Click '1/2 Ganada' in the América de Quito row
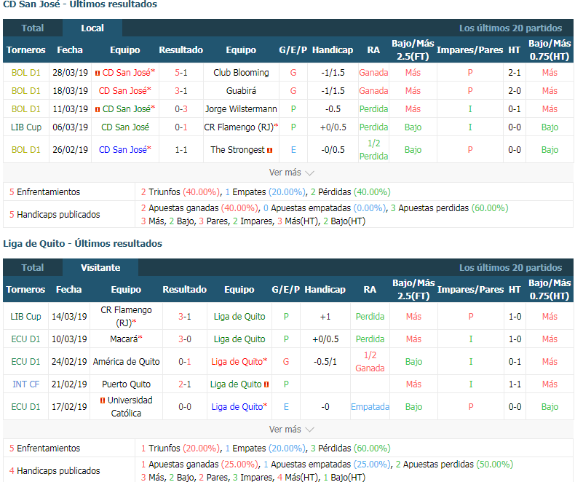Image resolution: width=575 pixels, height=482 pixels. (370, 362)
